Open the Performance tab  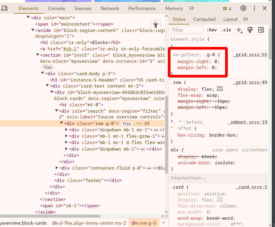click(x=142, y=8)
